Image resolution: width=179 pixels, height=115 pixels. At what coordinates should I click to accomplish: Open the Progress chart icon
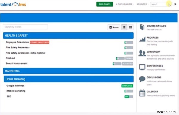[x=142, y=39]
